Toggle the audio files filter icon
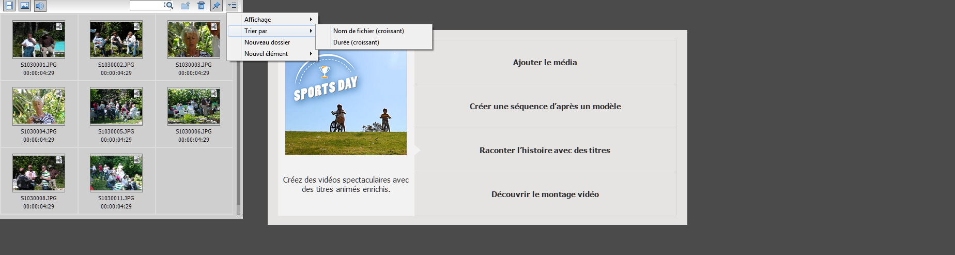Screen dimensions: 955x255 coord(40,6)
